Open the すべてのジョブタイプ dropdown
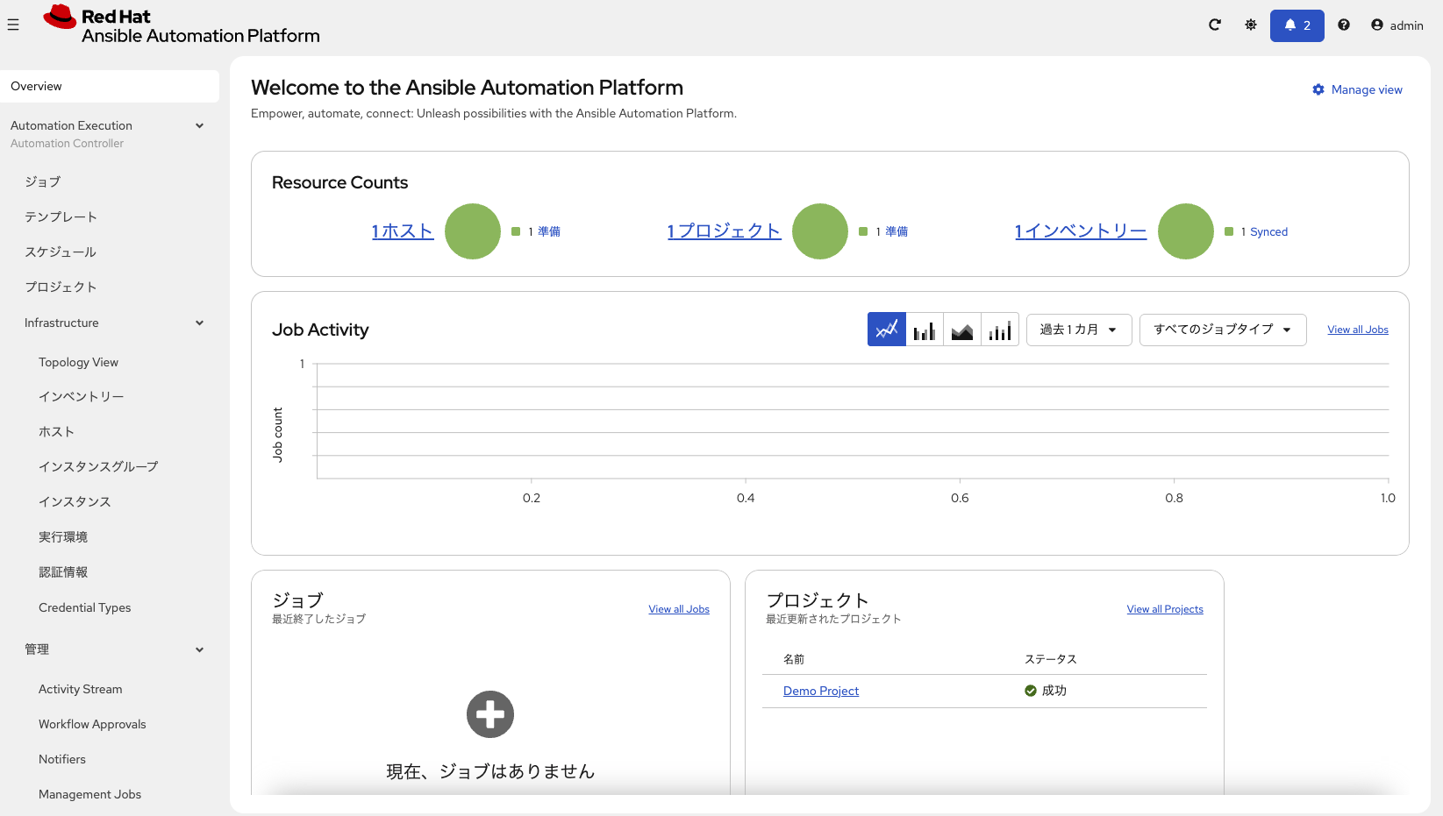Screen dimensions: 1443x816 point(1223,330)
